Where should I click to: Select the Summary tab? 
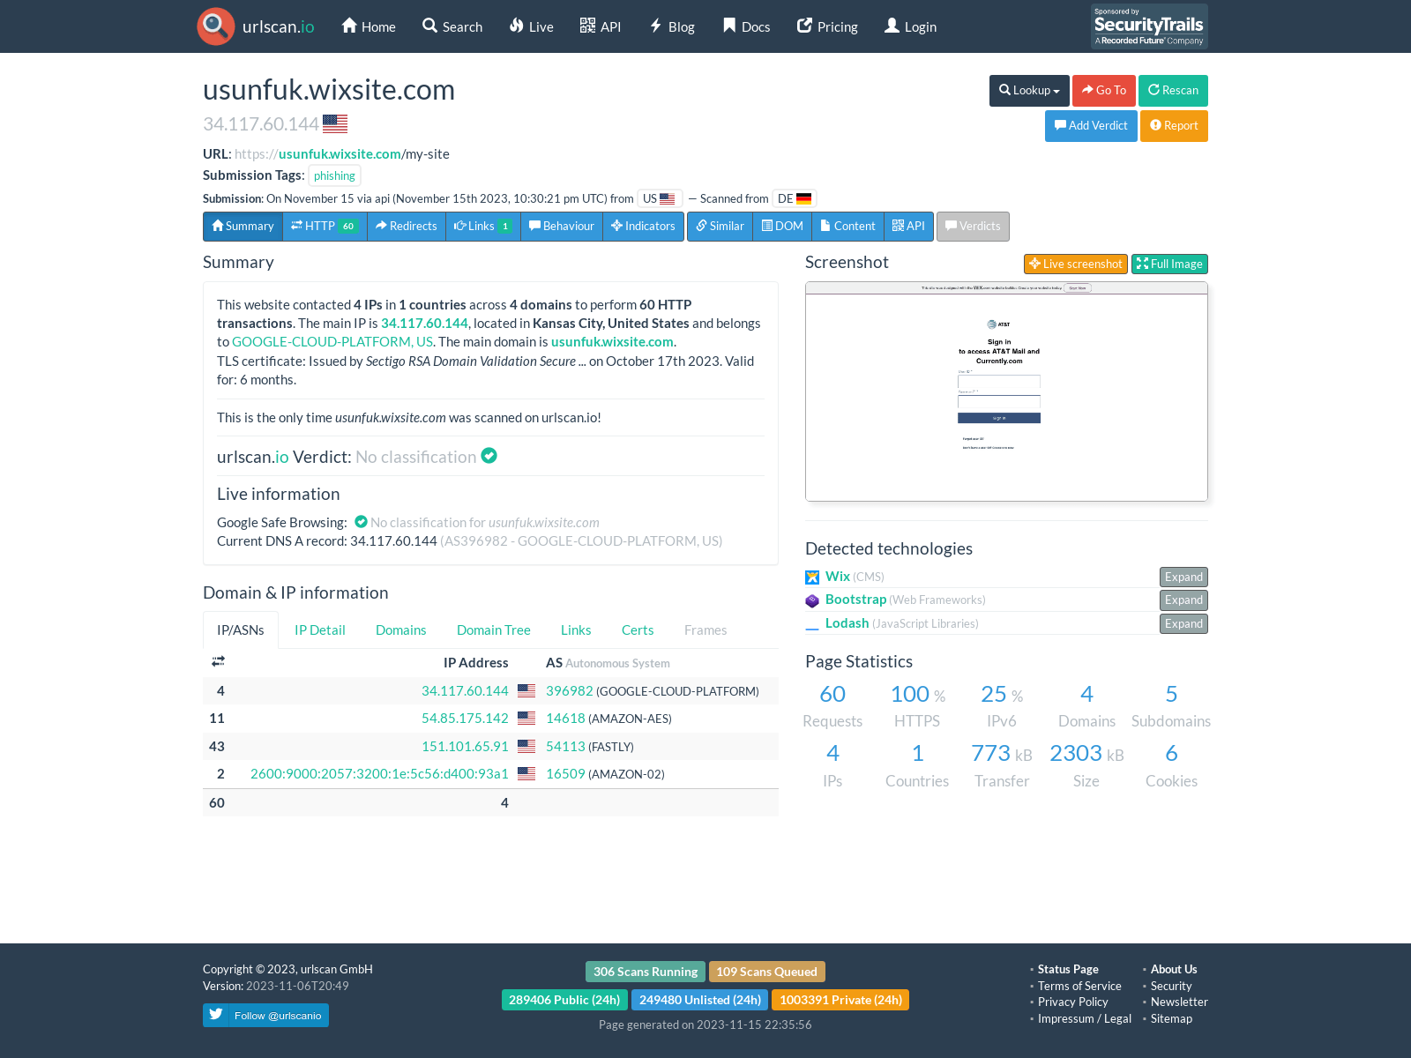click(243, 227)
